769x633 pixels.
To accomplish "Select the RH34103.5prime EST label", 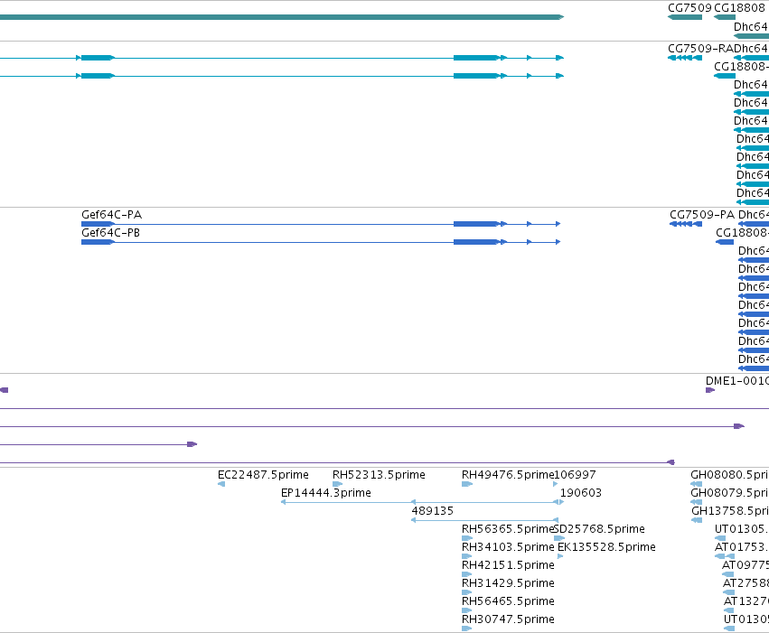I will (x=508, y=547).
